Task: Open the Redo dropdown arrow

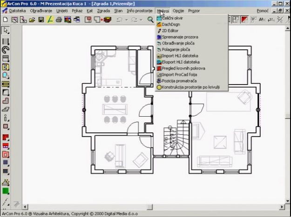Action: pyautogui.click(x=141, y=20)
